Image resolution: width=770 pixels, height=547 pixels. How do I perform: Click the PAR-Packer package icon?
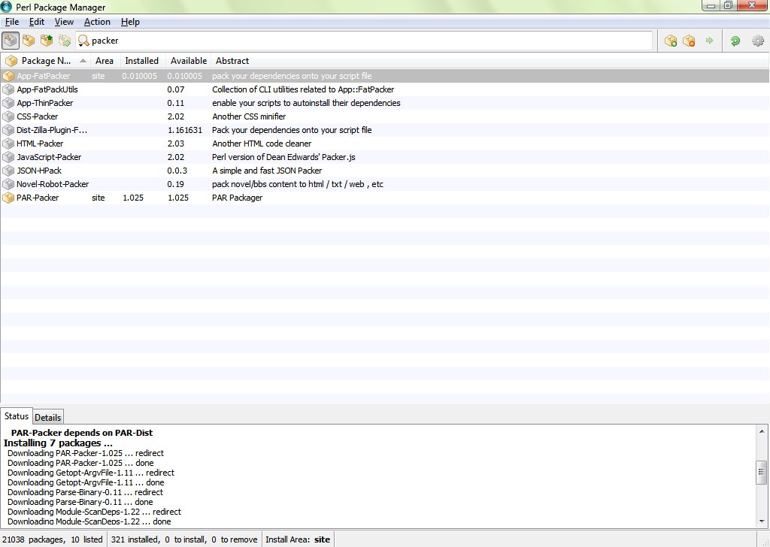[8, 198]
